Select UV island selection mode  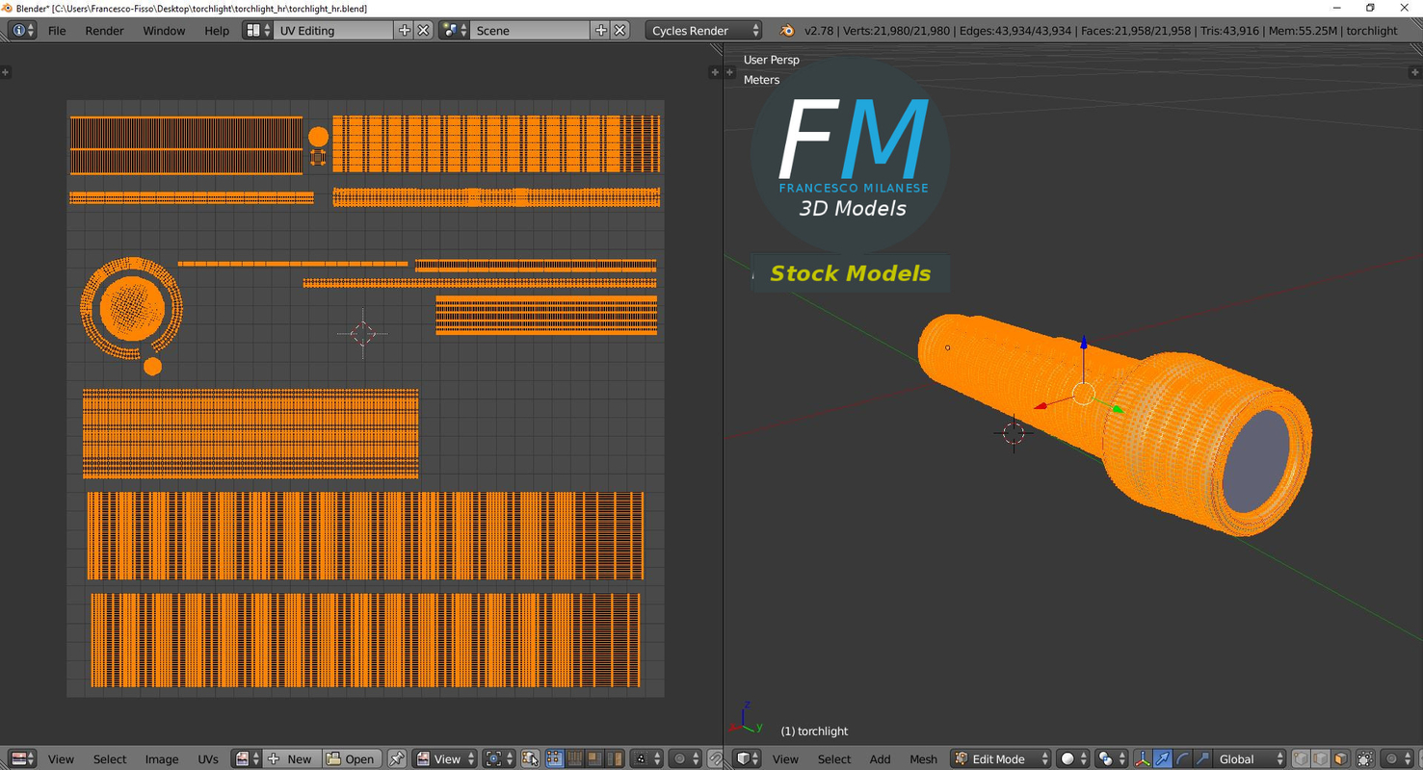[x=615, y=759]
